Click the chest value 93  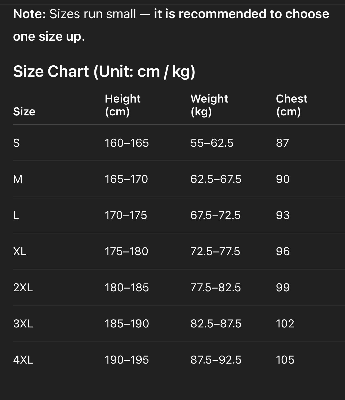pyautogui.click(x=283, y=215)
